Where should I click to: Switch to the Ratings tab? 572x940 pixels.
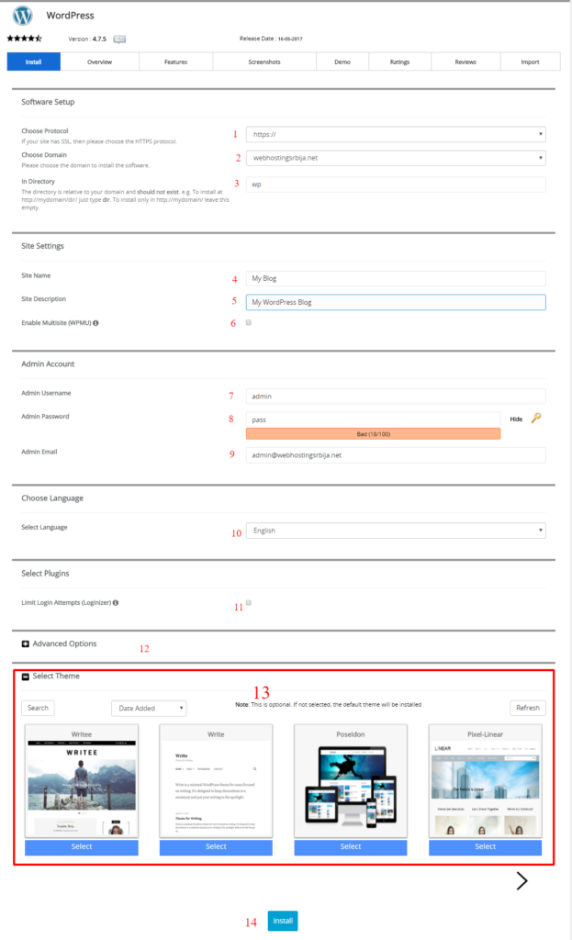point(400,62)
